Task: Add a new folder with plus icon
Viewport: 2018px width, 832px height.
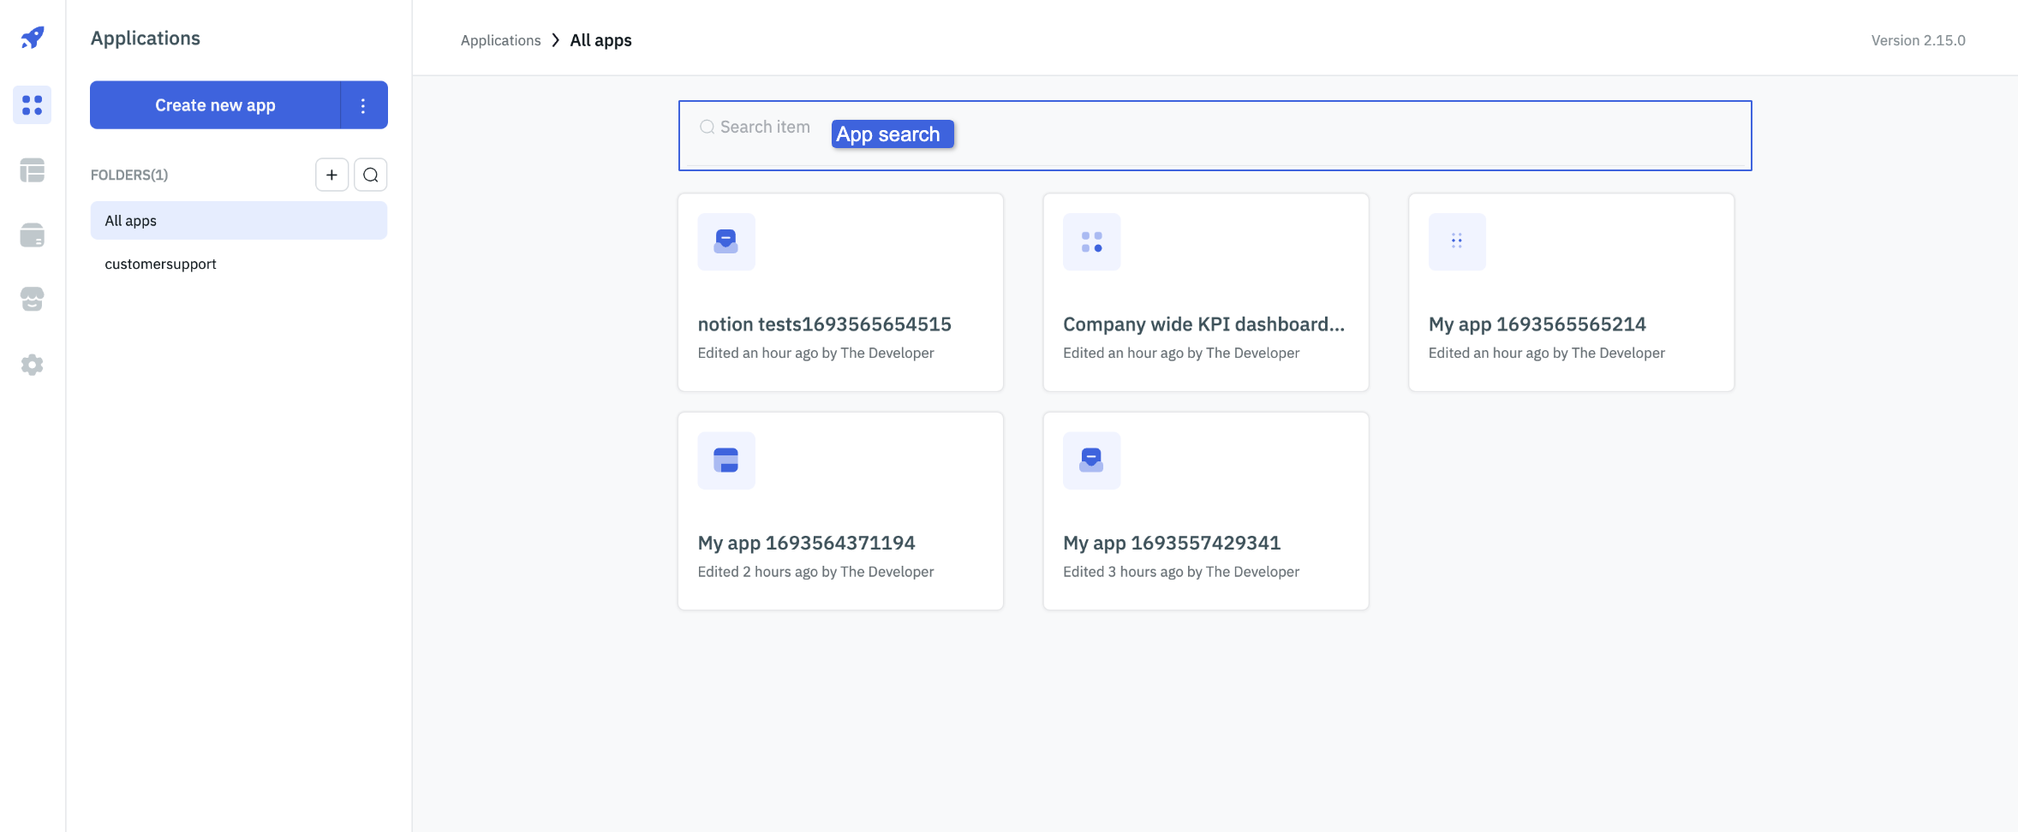Action: [x=331, y=175]
